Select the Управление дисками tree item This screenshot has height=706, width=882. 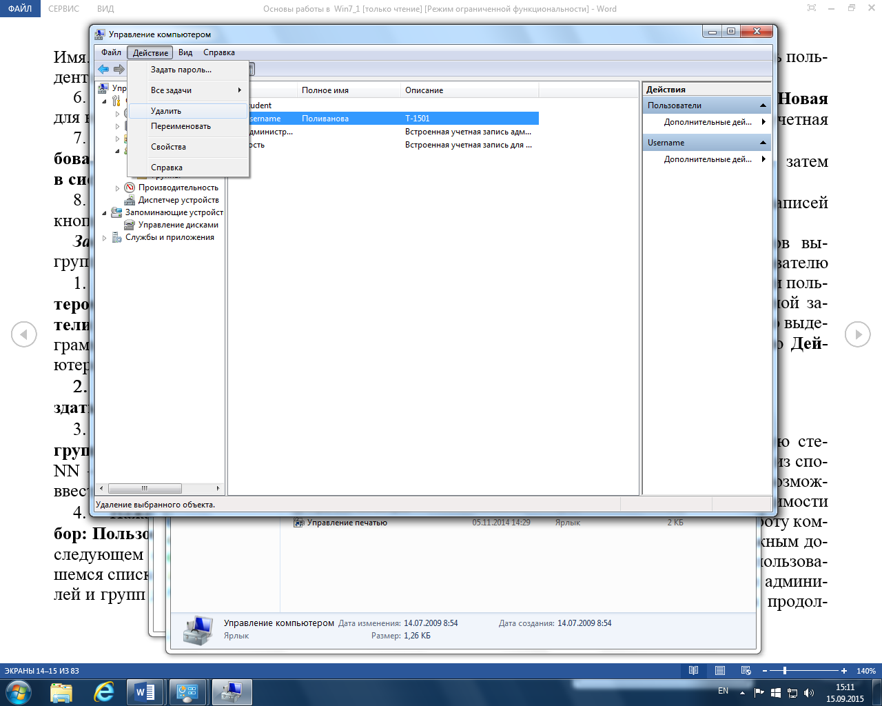(x=178, y=225)
